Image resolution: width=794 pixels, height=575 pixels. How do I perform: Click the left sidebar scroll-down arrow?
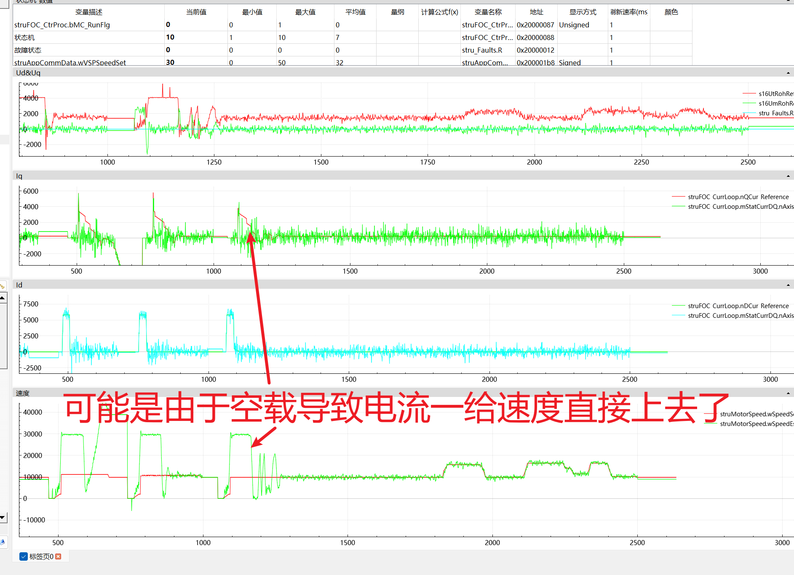click(3, 518)
